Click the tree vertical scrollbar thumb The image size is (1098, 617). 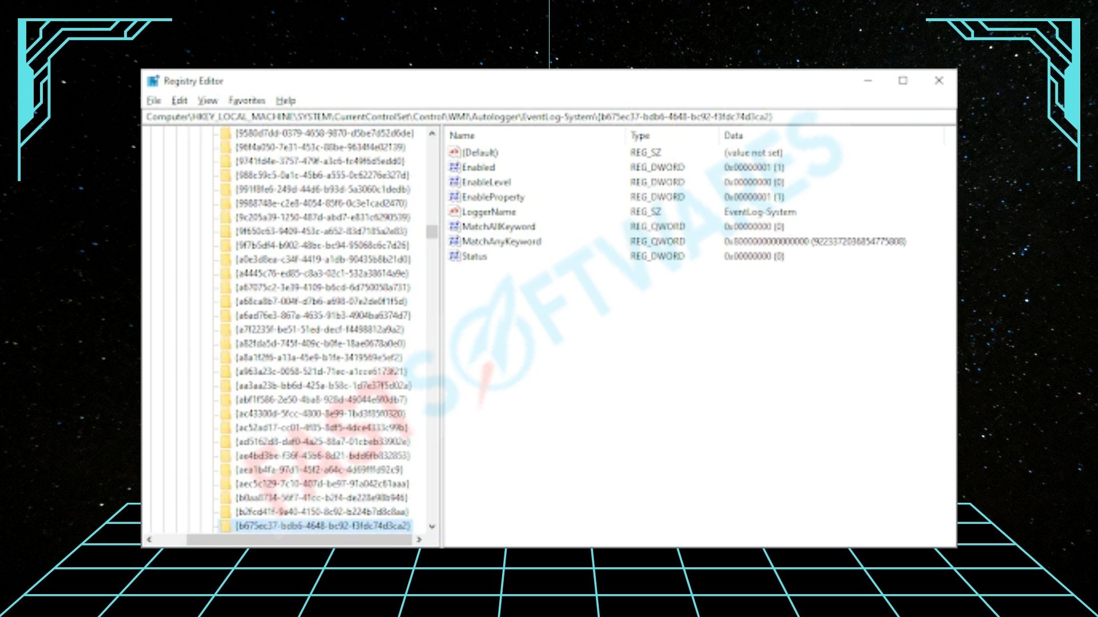(432, 231)
